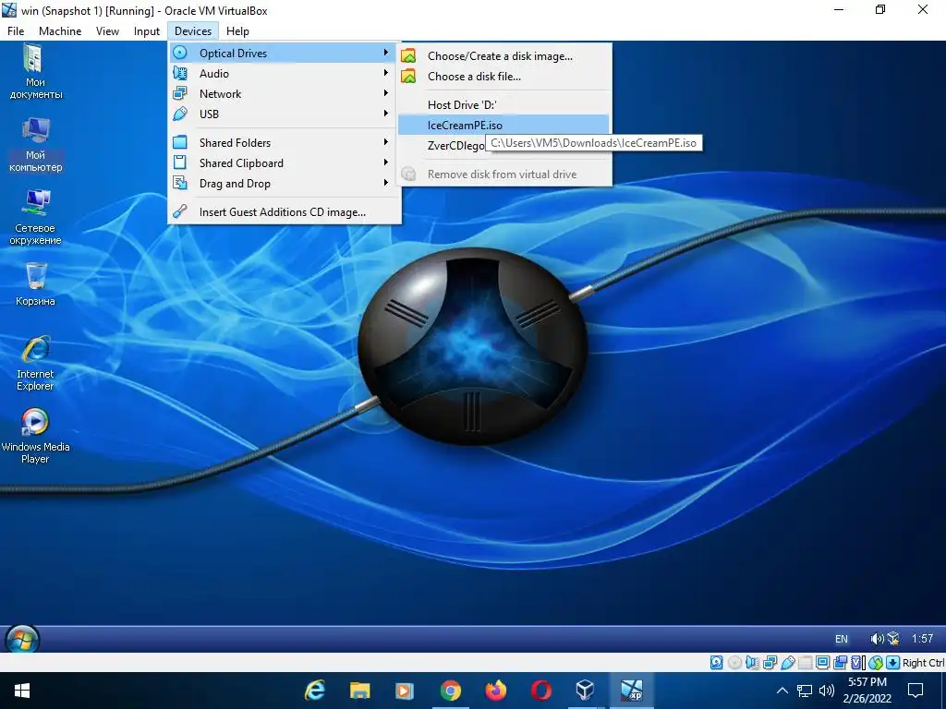Viewport: 946px width, 709px height.
Task: Click Remove disk from virtual drive
Action: [503, 174]
